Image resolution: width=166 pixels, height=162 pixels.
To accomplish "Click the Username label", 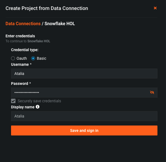I will pos(20,64).
